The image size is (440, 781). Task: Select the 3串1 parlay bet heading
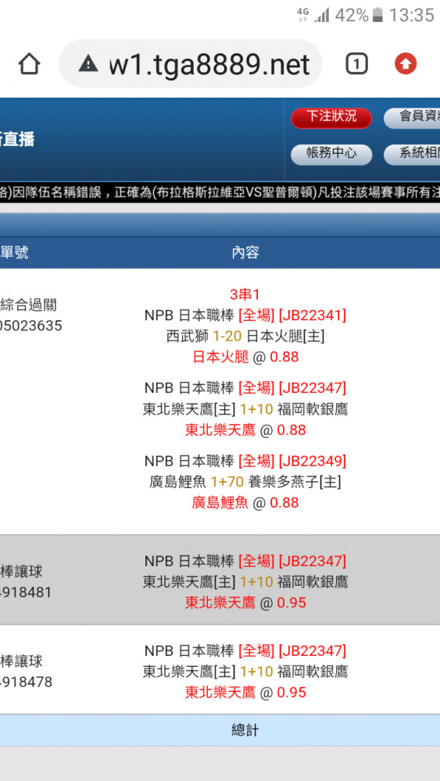click(x=245, y=295)
